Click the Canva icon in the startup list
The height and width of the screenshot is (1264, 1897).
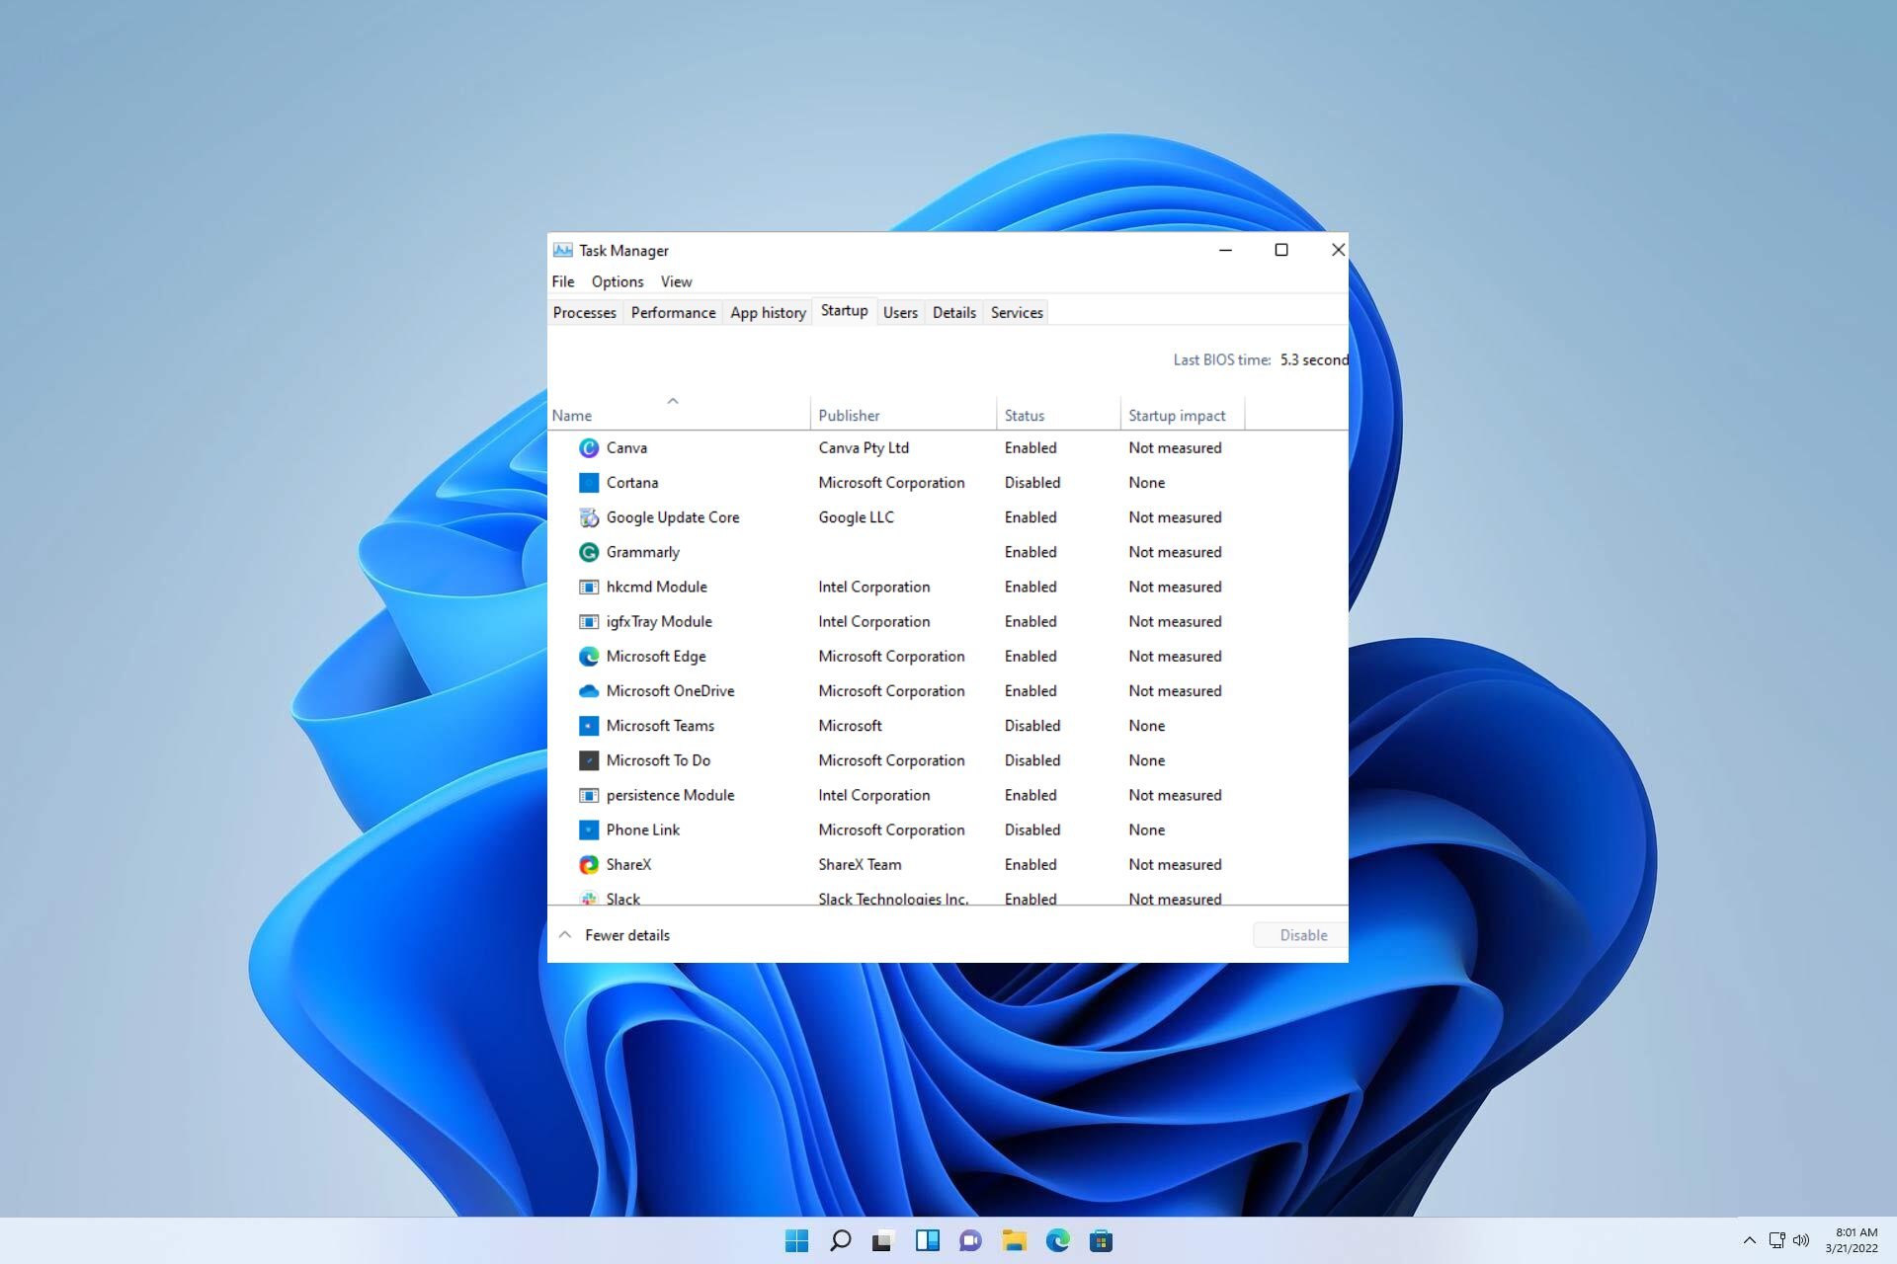tap(589, 447)
